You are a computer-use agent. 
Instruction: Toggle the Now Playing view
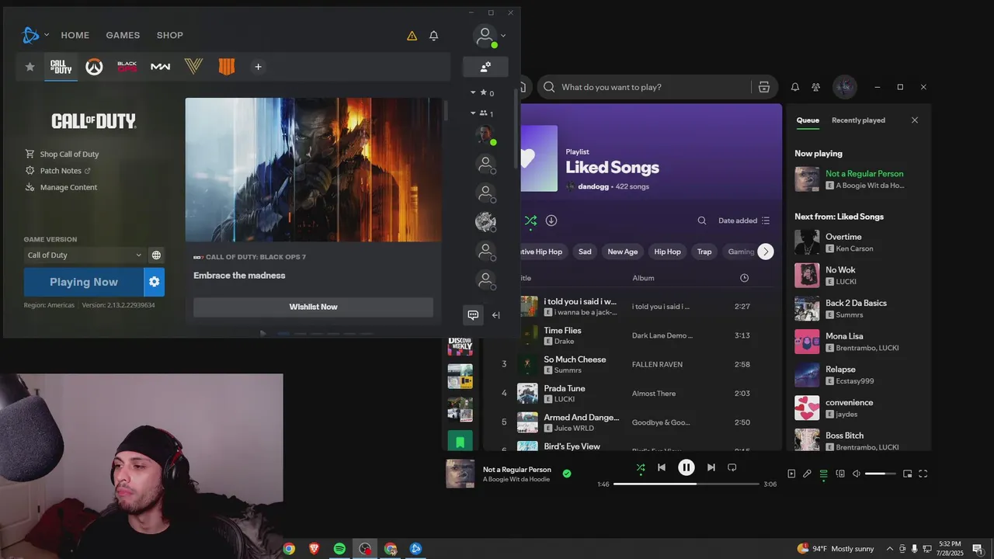(791, 474)
